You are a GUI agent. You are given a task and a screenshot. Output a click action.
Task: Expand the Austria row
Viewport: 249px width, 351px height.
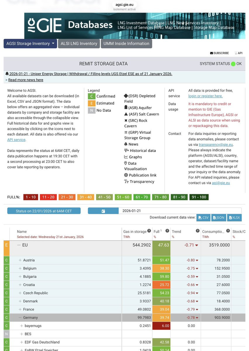pos(20,260)
